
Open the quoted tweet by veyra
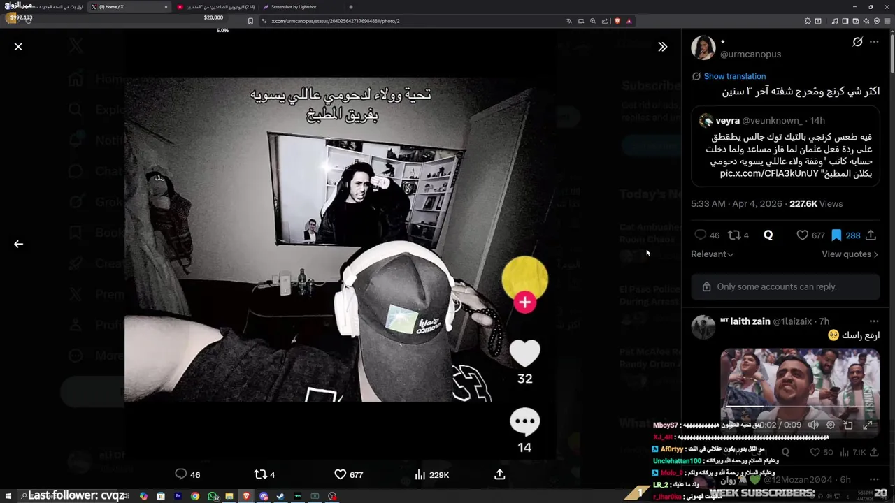click(x=785, y=147)
